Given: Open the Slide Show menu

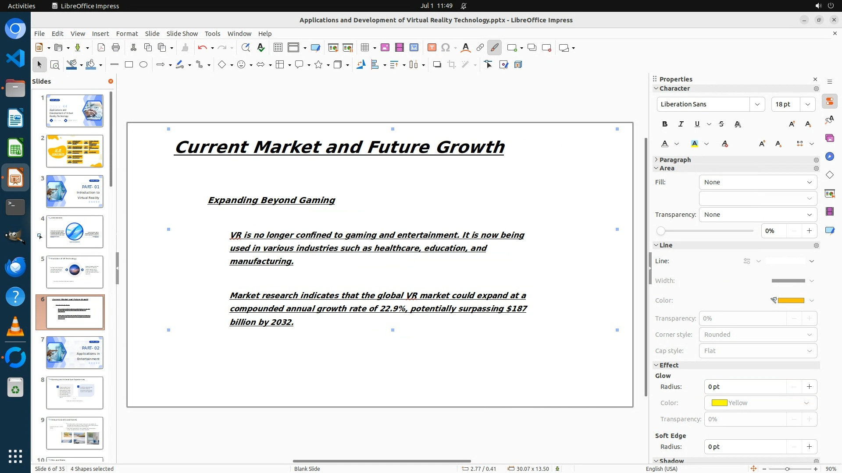Looking at the screenshot, I should (182, 34).
